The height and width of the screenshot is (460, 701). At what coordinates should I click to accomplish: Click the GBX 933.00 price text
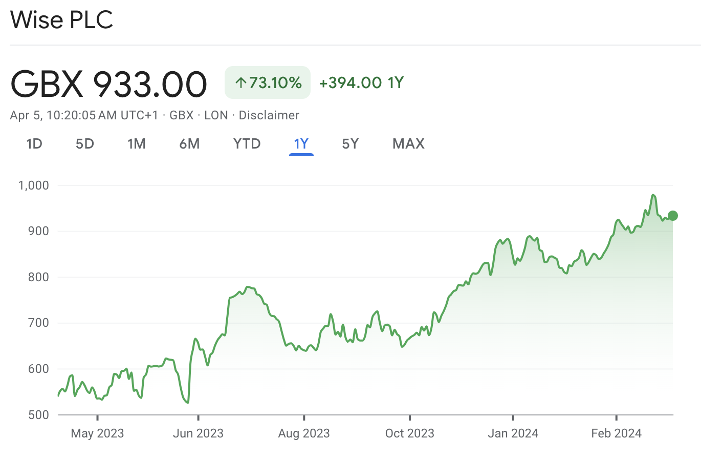(x=108, y=84)
